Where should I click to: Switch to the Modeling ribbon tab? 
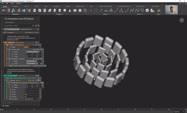[15, 6]
